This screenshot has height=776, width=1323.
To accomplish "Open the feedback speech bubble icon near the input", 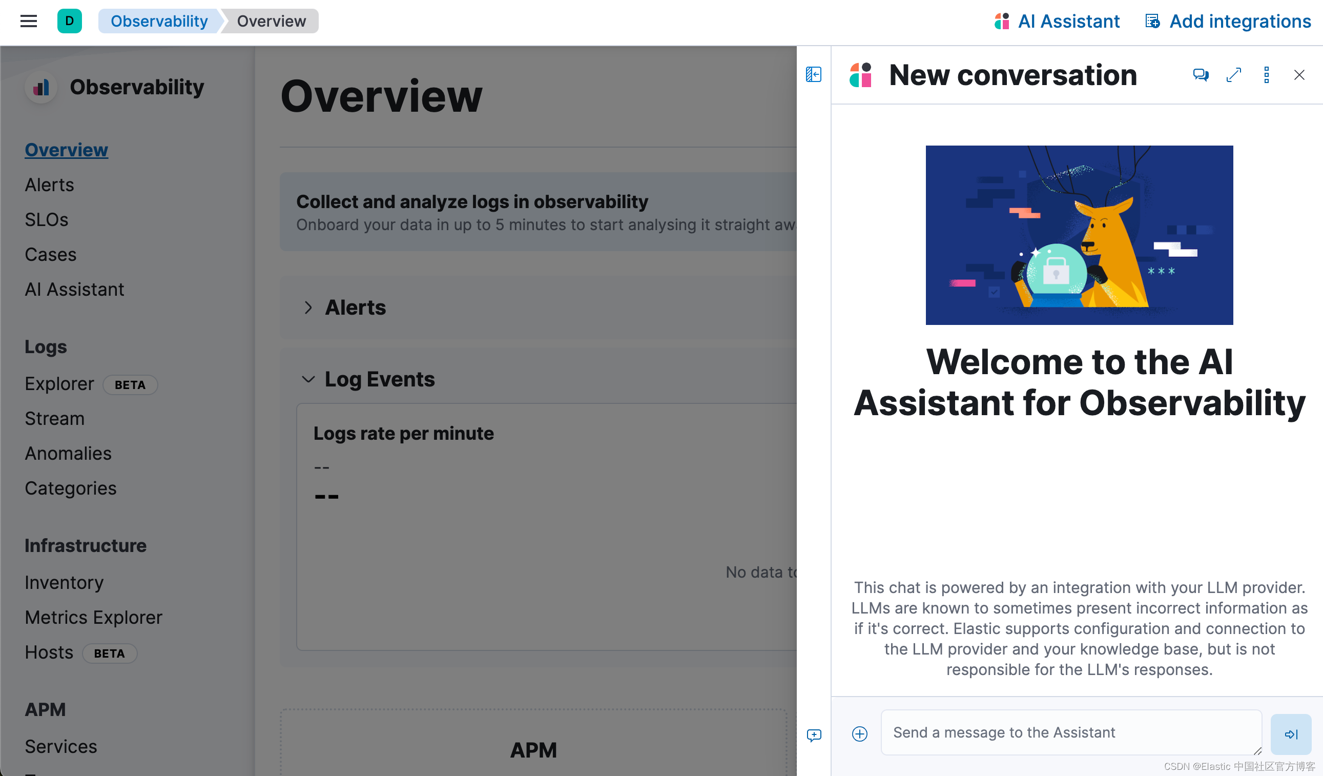I will click(x=814, y=735).
